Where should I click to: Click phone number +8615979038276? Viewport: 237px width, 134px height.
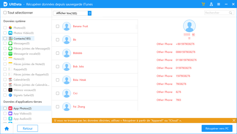pos(185,44)
